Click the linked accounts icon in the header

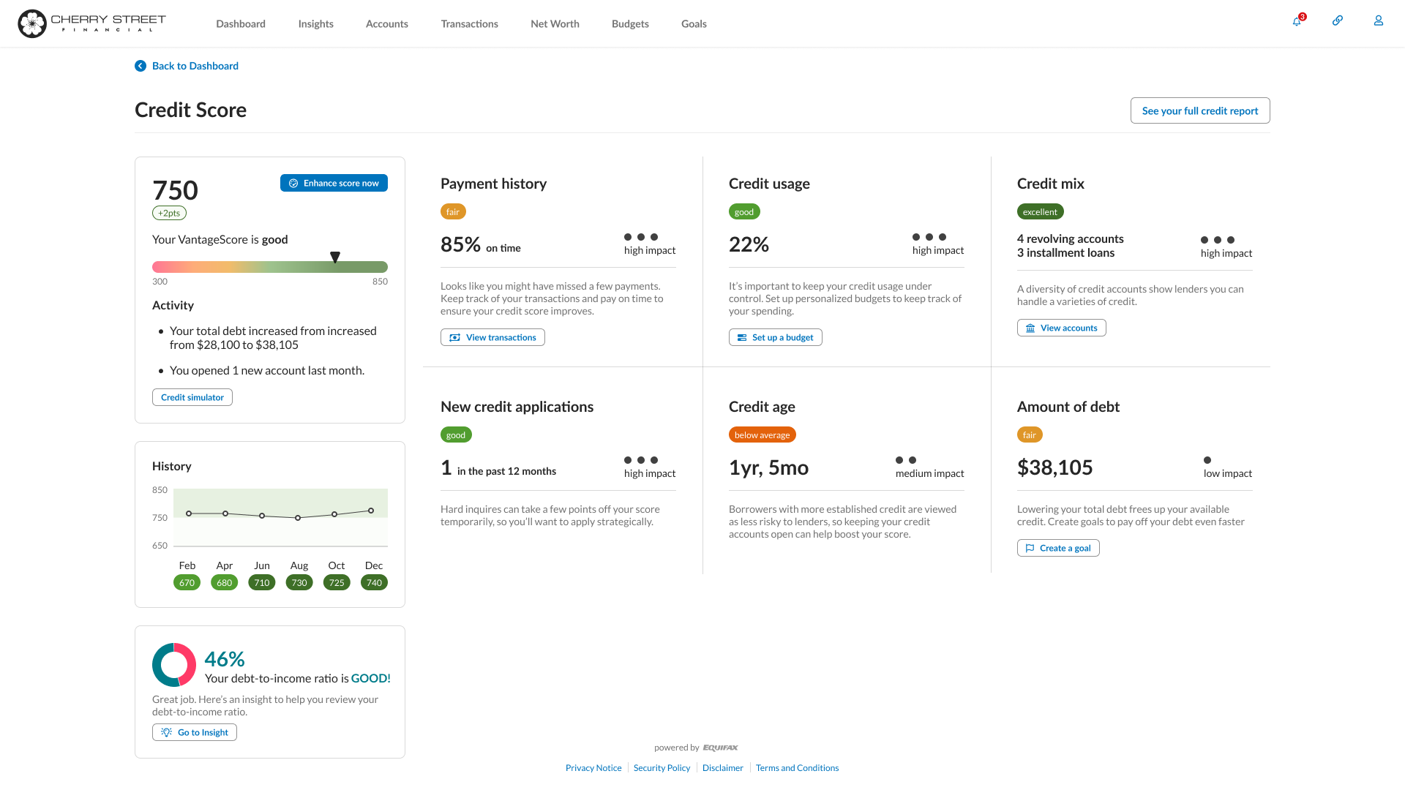[1338, 20]
